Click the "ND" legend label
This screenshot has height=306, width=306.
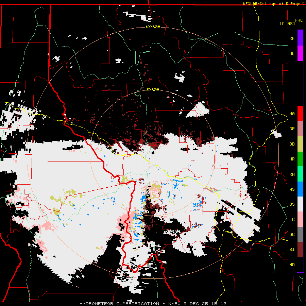point(292,265)
